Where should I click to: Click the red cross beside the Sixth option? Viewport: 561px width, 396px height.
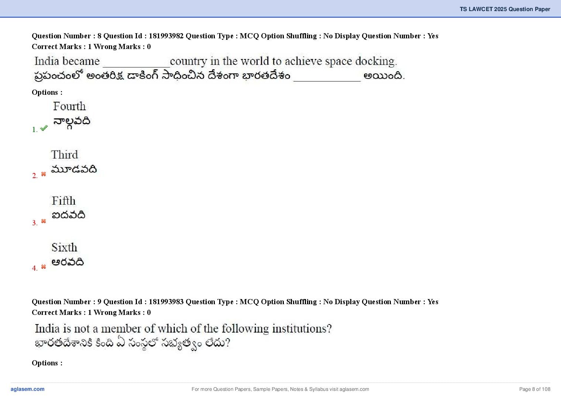coord(44,267)
